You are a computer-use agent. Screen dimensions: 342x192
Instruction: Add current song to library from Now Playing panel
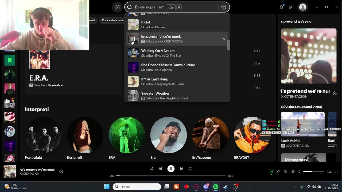[335, 93]
